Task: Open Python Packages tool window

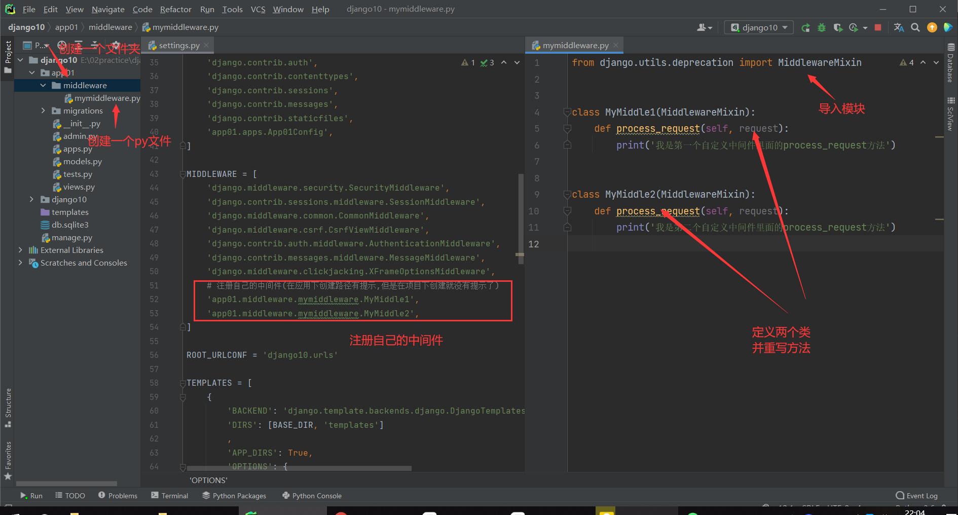Action: click(x=234, y=496)
